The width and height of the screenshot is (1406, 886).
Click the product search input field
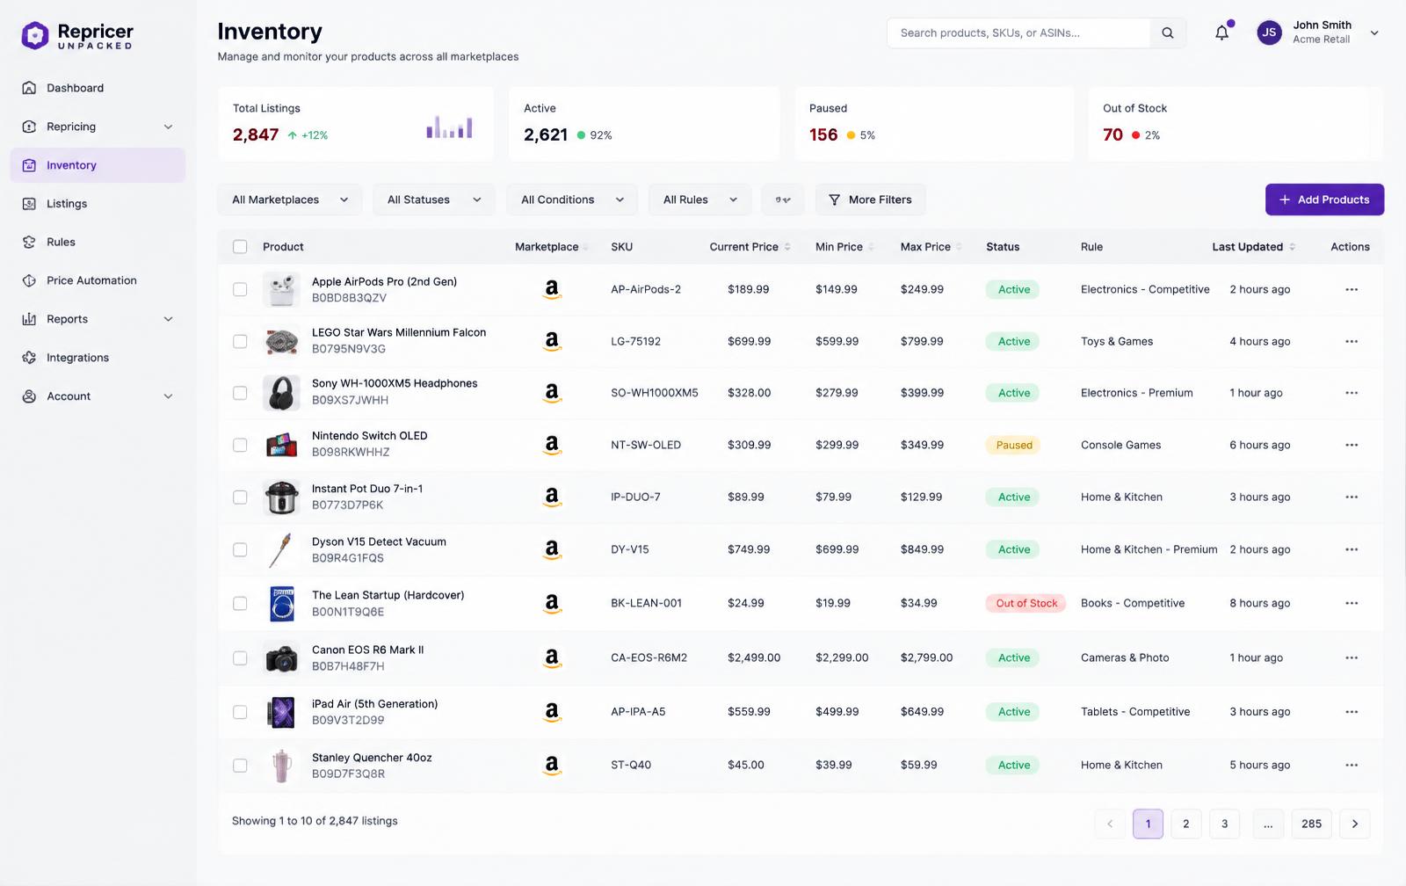[x=1018, y=33]
